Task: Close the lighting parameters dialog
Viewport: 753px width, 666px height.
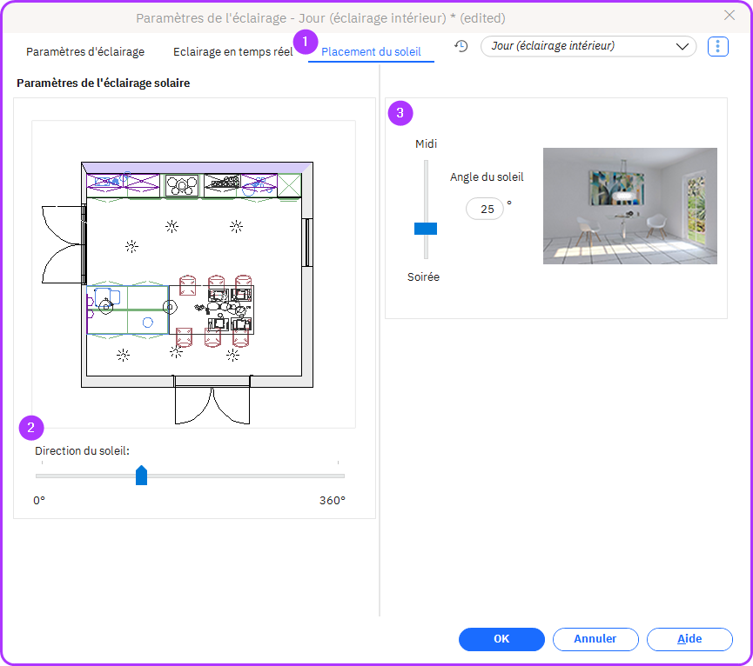Action: point(729,15)
